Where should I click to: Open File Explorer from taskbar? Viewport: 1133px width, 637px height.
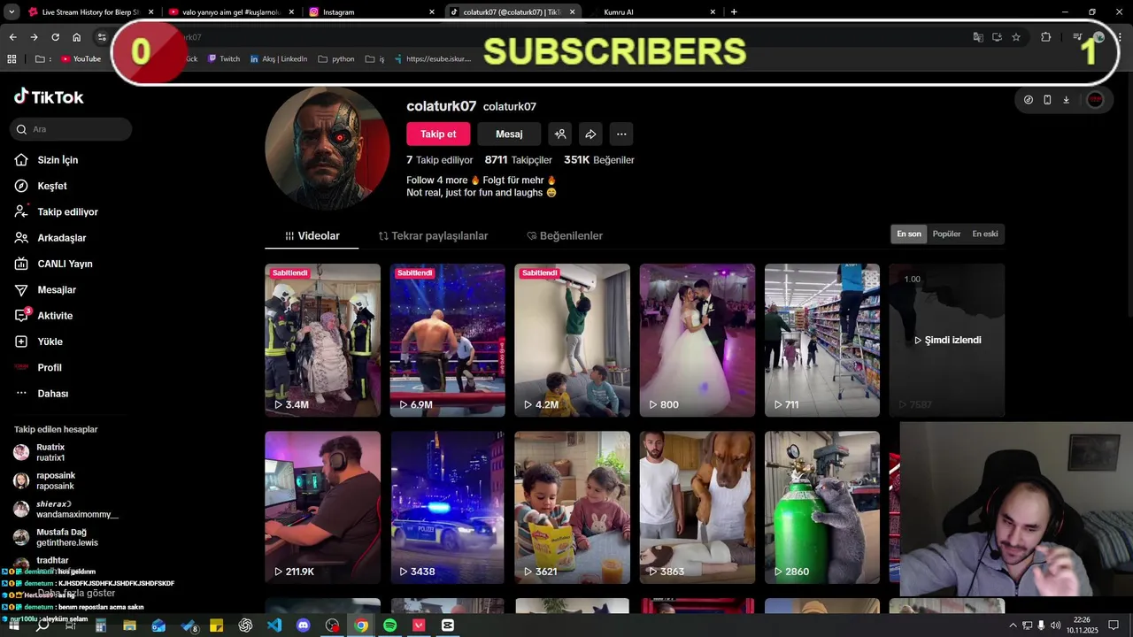(x=129, y=625)
